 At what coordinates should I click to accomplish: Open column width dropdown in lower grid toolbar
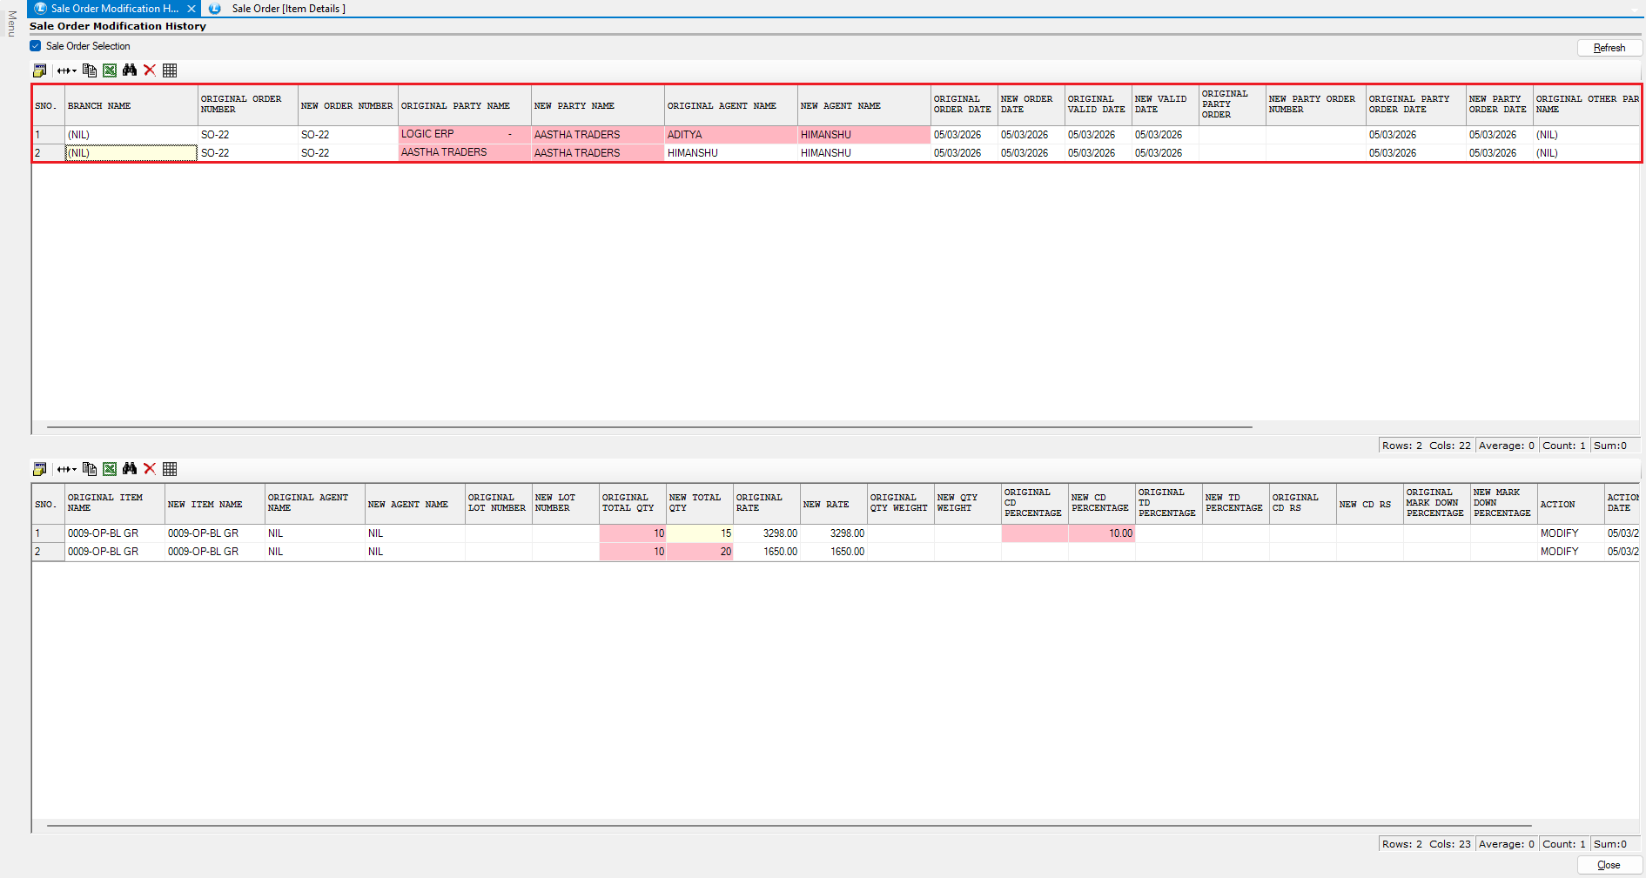pos(67,469)
